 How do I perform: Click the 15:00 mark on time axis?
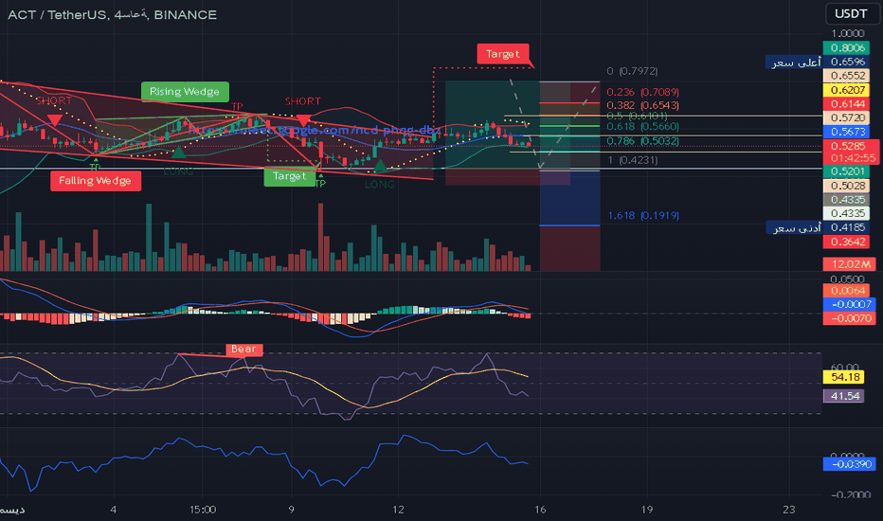point(203,509)
